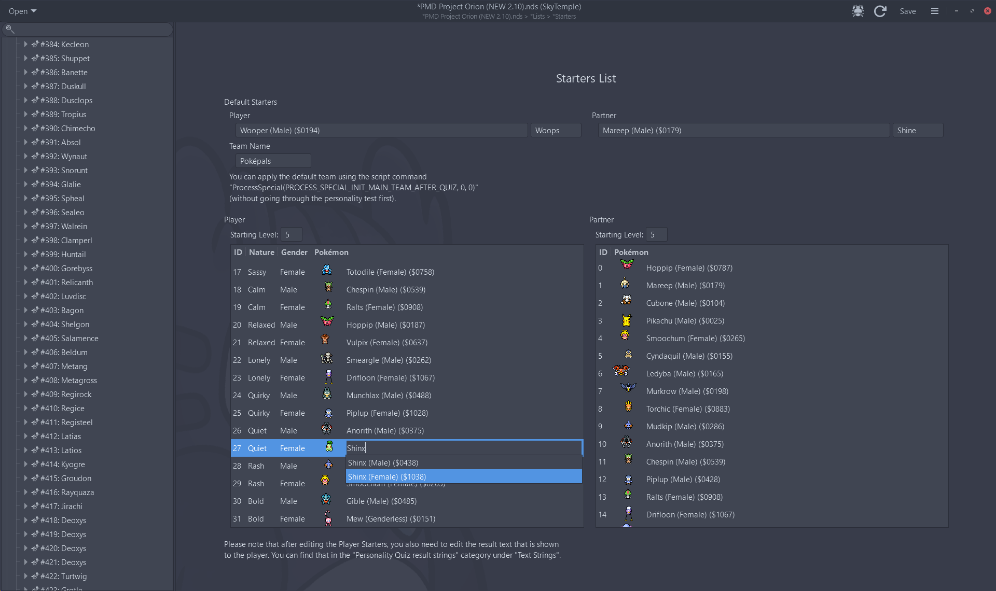The image size is (996, 591).
Task: Click the Totodile sprite in player list
Action: pos(327,270)
